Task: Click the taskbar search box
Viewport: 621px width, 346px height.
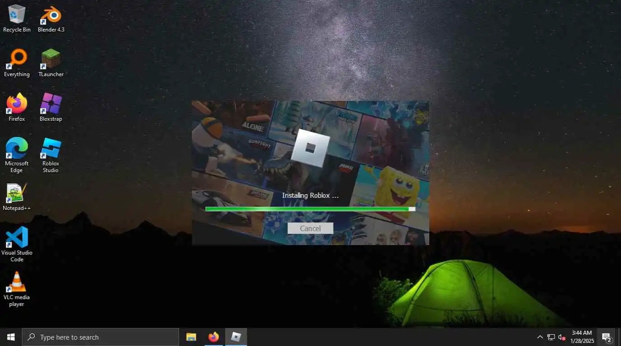Action: click(101, 337)
